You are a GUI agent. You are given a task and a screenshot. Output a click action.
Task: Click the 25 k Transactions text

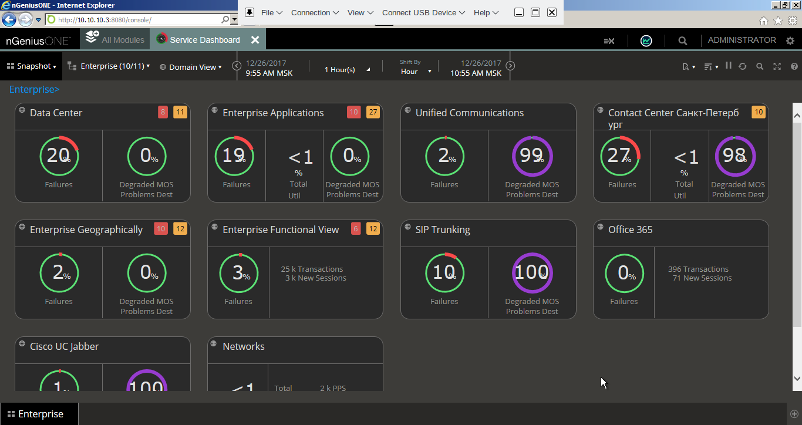pyautogui.click(x=312, y=269)
